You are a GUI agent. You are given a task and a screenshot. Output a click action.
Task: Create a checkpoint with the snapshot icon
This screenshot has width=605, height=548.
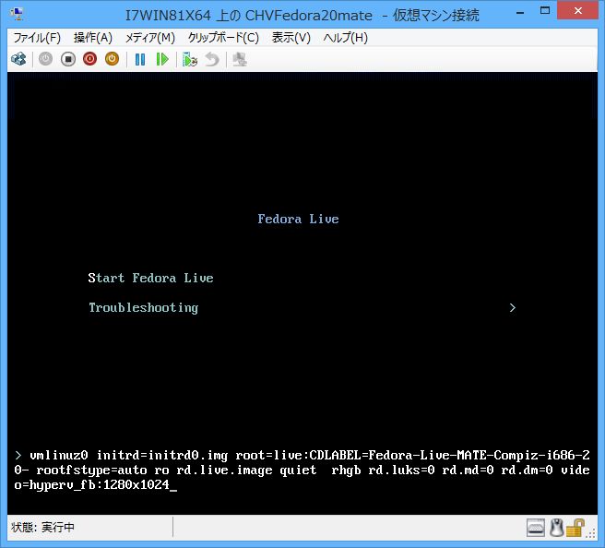(189, 59)
